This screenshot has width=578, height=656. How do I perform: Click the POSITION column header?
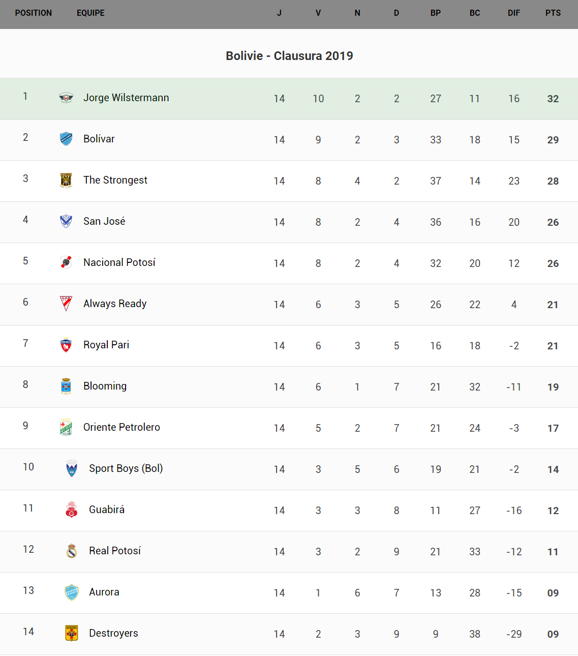(34, 13)
